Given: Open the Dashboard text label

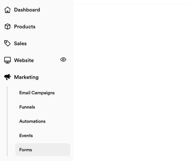Looking at the screenshot, I should (x=27, y=10).
